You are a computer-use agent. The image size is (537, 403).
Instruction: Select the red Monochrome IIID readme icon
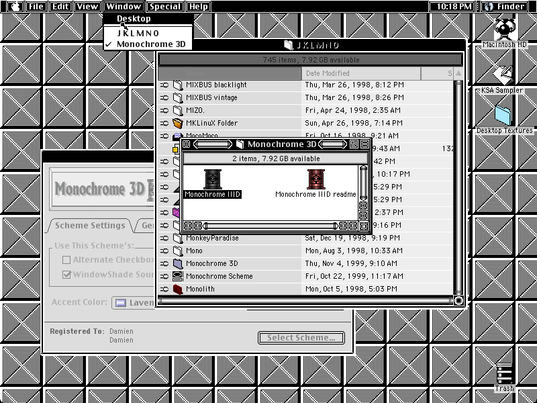pos(315,179)
